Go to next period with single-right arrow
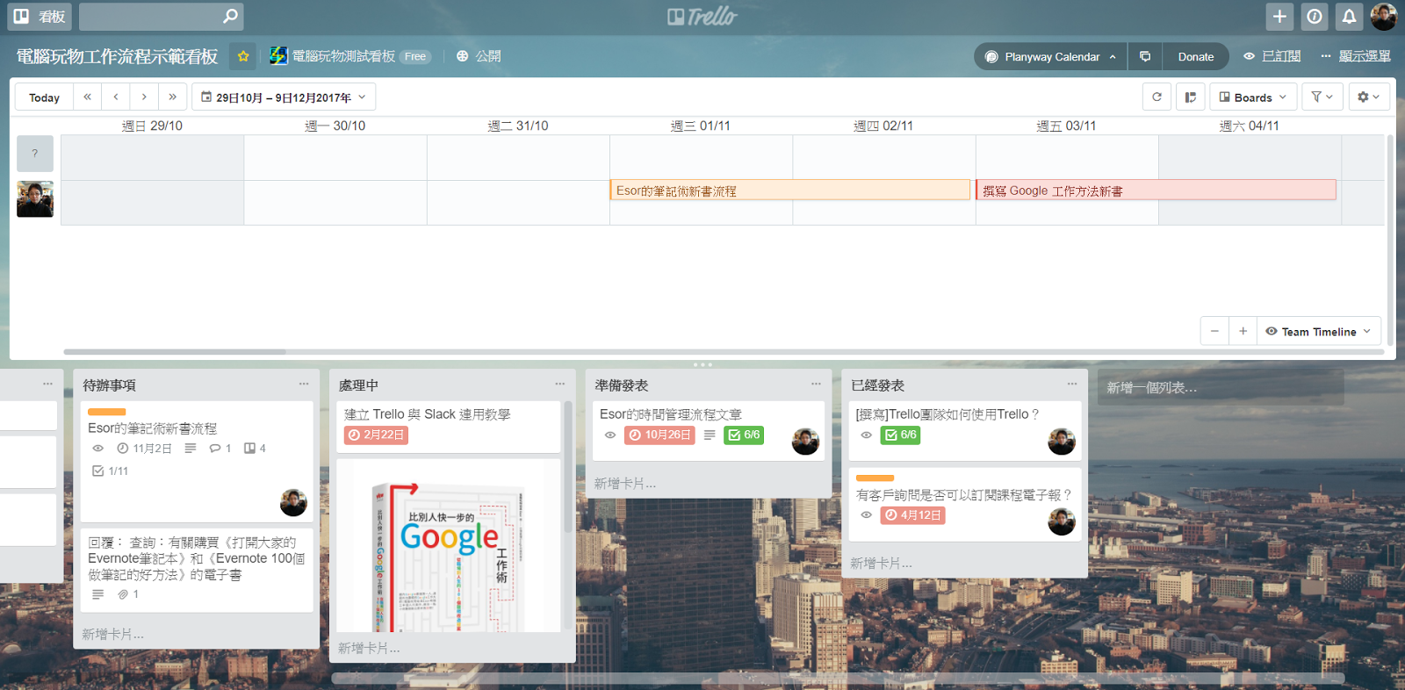 [x=144, y=97]
